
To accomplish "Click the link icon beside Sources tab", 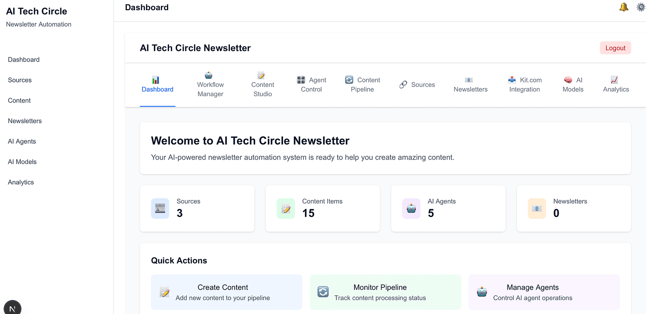I will tap(403, 85).
